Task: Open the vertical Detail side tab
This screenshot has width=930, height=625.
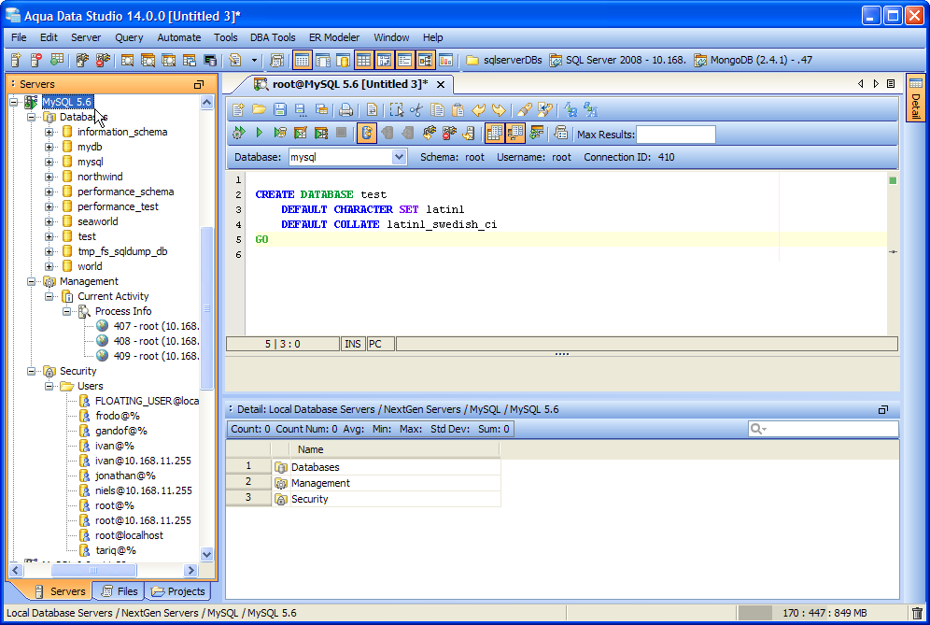Action: point(916,98)
